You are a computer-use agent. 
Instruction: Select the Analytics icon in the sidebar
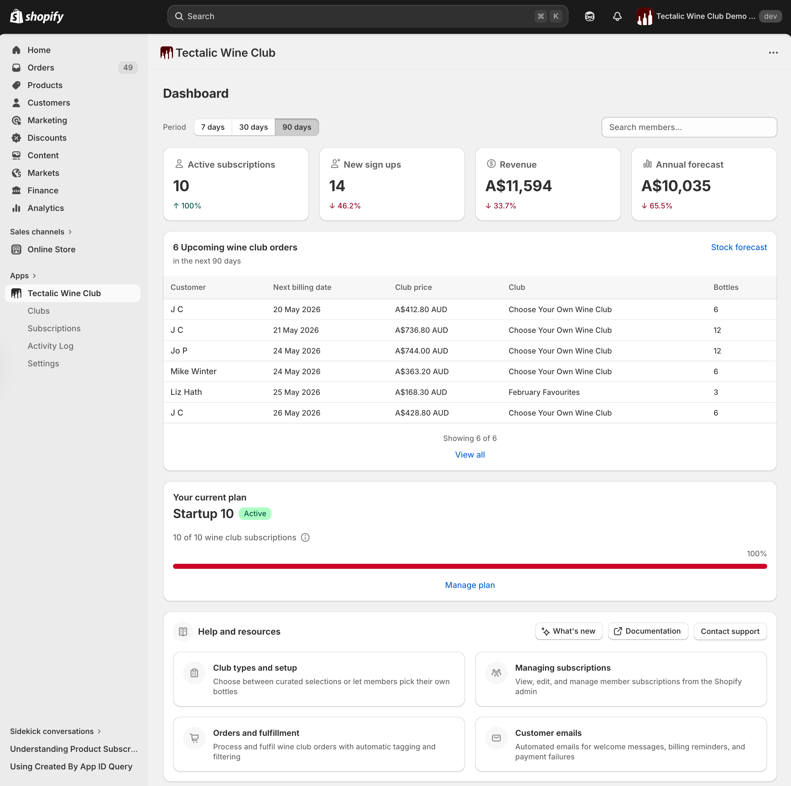tap(16, 208)
